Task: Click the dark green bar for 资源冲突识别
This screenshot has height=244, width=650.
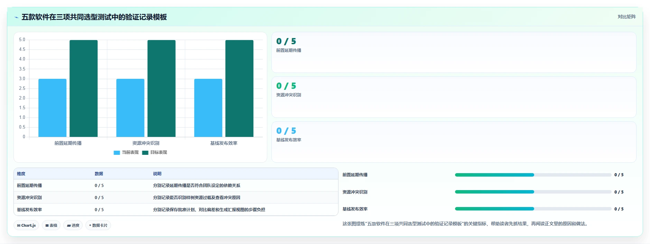Action: [x=161, y=88]
